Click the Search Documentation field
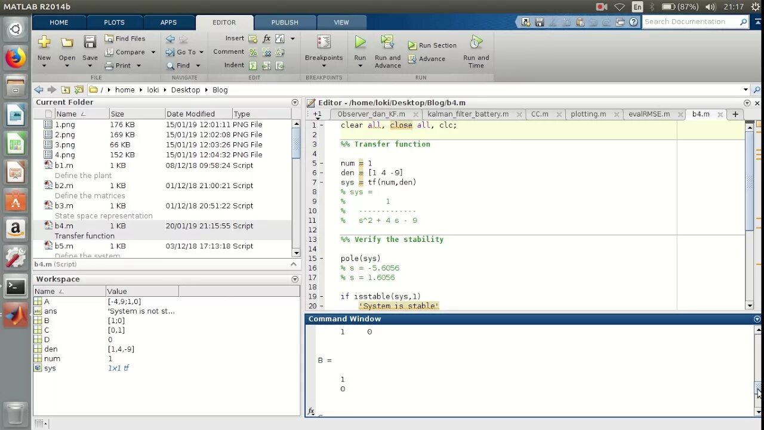Image resolution: width=764 pixels, height=430 pixels. pyautogui.click(x=691, y=21)
